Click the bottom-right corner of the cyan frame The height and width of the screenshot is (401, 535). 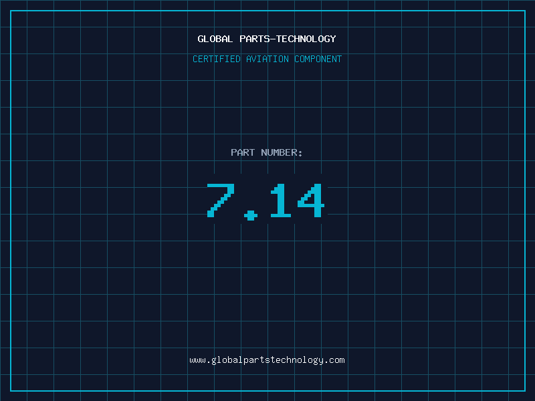point(524,390)
